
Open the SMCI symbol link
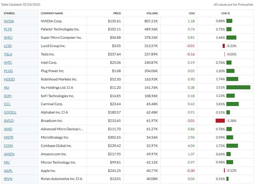(x=8, y=37)
